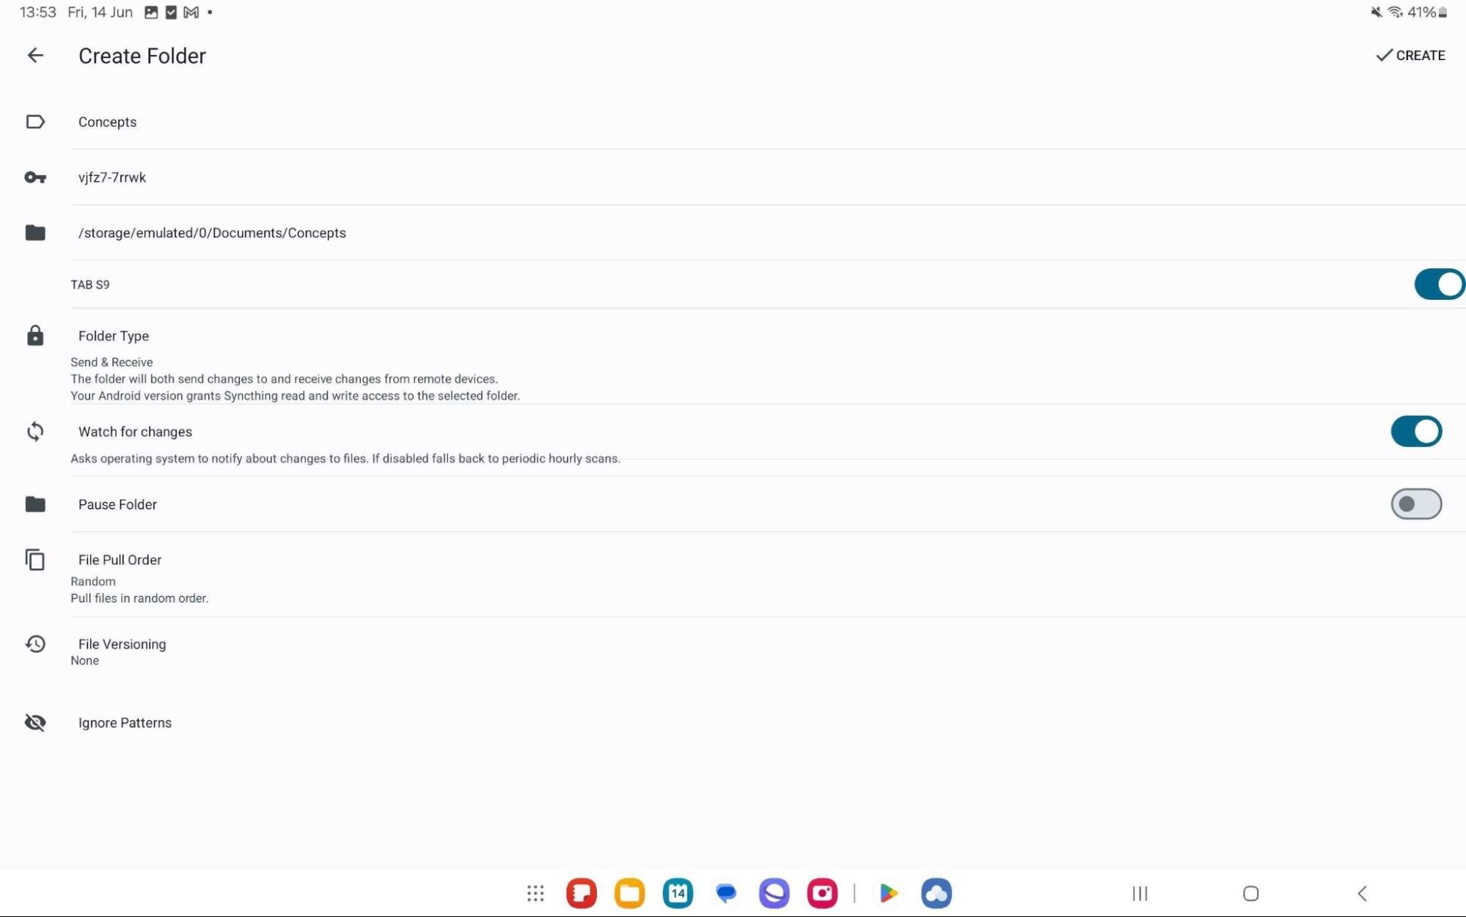Tap the system back navigation chevron
1466x917 pixels.
tap(1363, 894)
